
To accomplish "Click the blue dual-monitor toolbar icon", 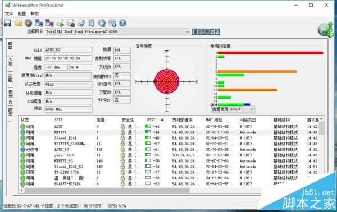I will tap(39, 23).
